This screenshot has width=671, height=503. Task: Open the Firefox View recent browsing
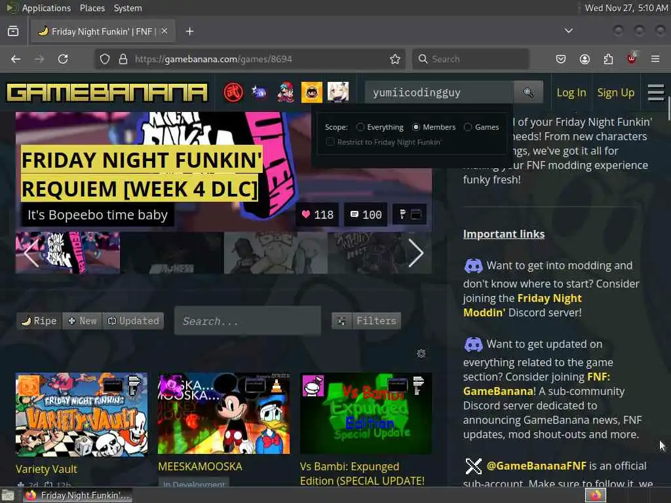click(13, 31)
